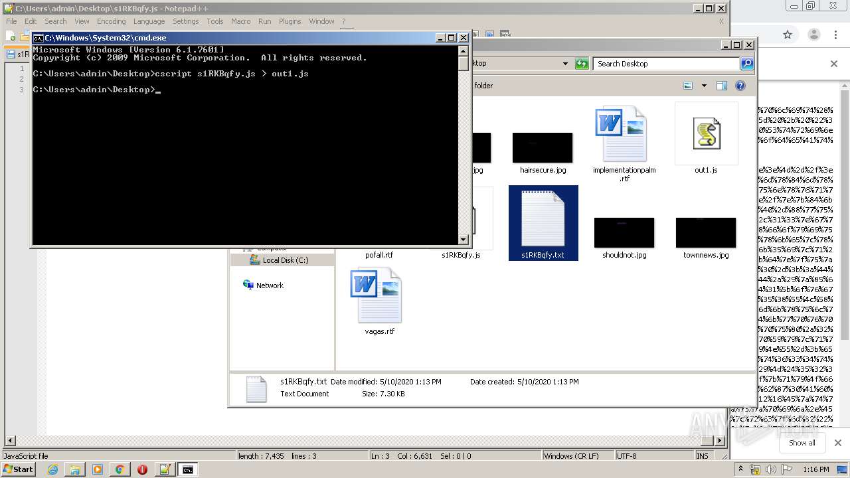Click the cmd scrollbar up arrow

464,50
